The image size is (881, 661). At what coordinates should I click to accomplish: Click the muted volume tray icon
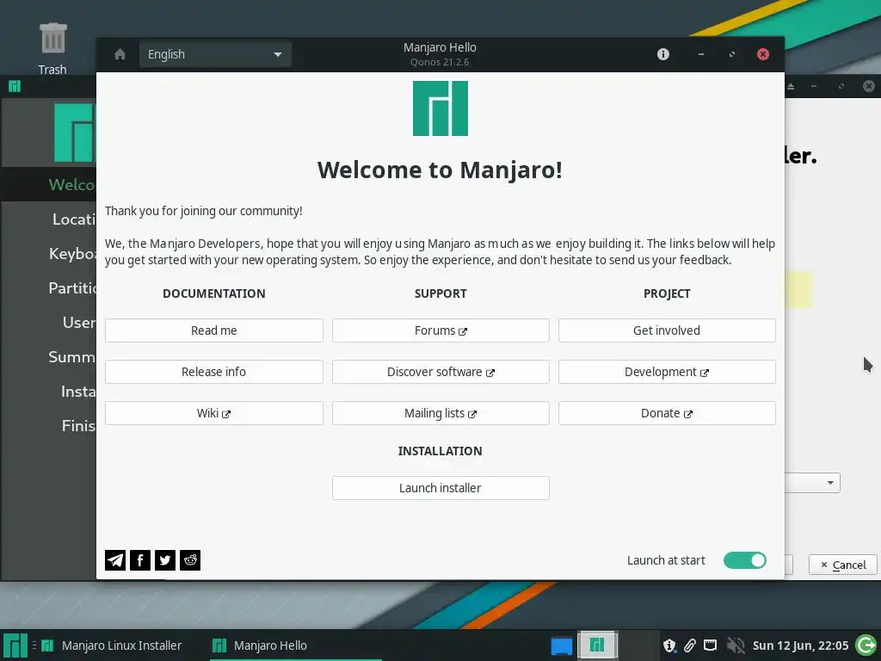pyautogui.click(x=735, y=646)
